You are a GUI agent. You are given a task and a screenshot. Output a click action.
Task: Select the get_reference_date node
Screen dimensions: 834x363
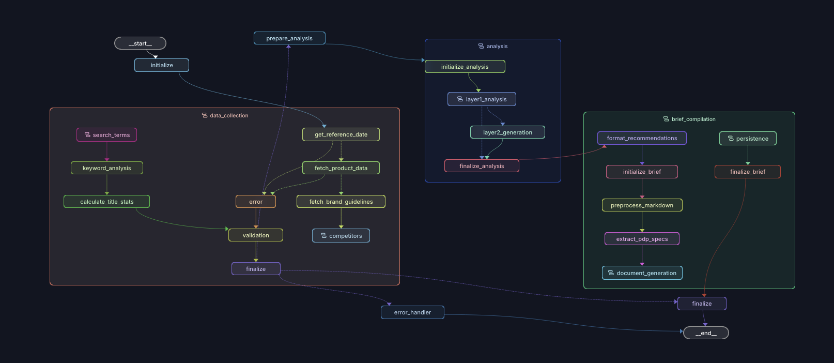pos(341,134)
